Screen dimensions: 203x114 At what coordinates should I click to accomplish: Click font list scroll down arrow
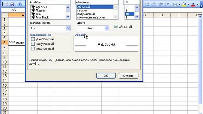(x=68, y=17)
